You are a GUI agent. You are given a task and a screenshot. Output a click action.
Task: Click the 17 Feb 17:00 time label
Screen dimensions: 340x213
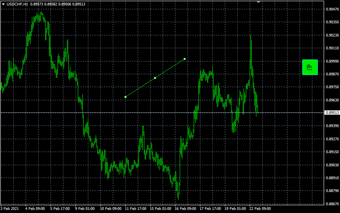pos(210,209)
